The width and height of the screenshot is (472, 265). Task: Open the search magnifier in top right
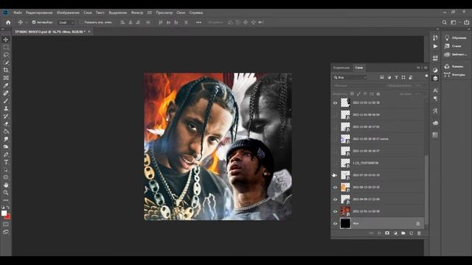[444, 22]
